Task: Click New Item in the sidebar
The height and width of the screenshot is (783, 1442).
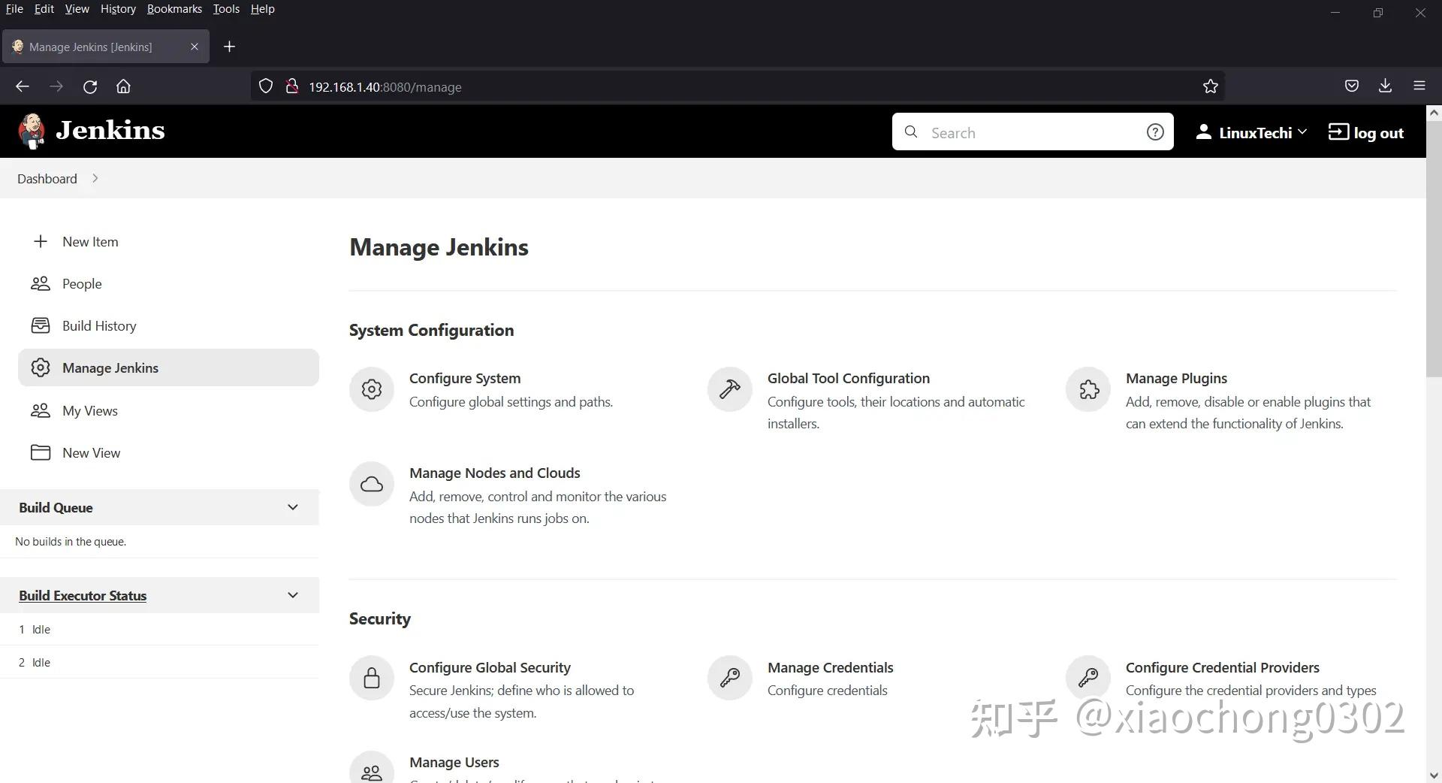Action: pyautogui.click(x=90, y=241)
